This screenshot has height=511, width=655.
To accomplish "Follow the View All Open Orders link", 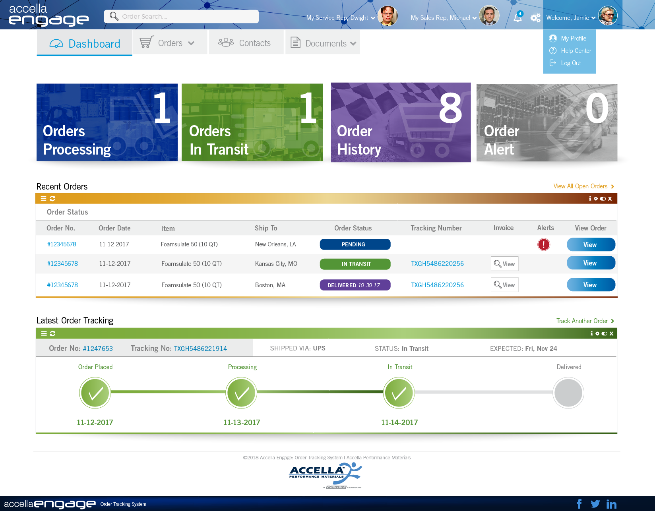I will [584, 186].
